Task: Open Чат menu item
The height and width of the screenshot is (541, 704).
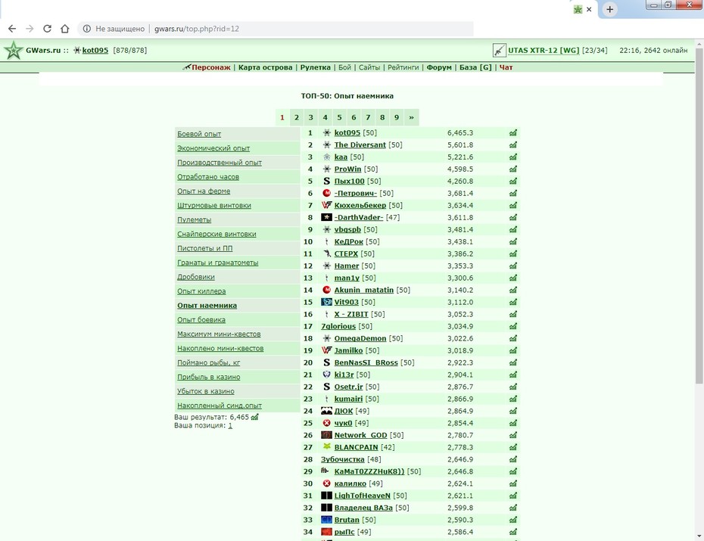Action: (x=506, y=67)
